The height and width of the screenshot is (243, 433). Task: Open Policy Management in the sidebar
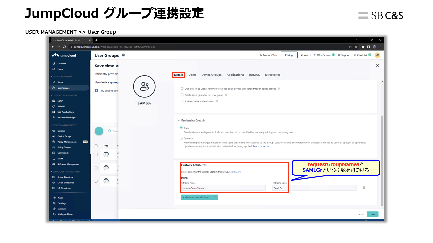67,142
